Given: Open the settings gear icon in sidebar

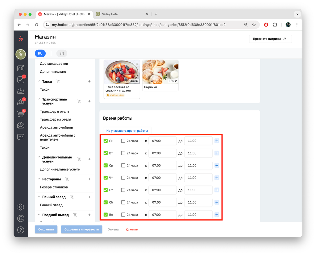Looking at the screenshot, I should pos(21,207).
